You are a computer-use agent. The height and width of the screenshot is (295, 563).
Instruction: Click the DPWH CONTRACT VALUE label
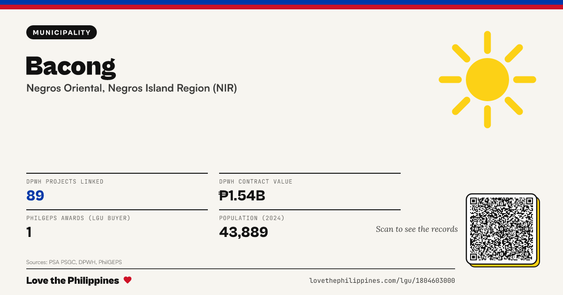click(x=256, y=182)
